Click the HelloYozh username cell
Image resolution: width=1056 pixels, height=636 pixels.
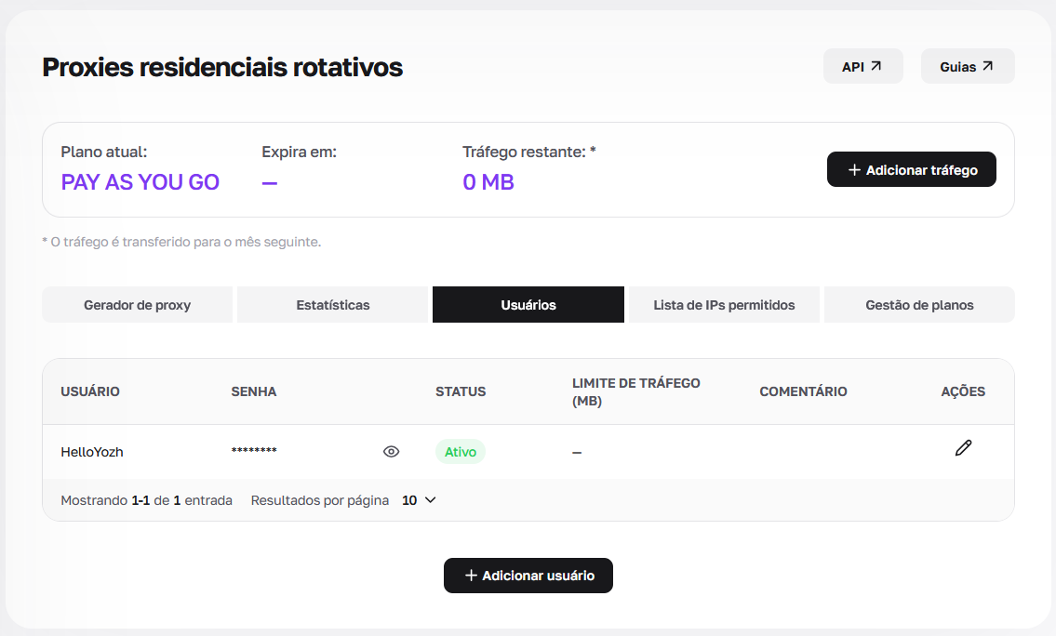[x=92, y=452]
